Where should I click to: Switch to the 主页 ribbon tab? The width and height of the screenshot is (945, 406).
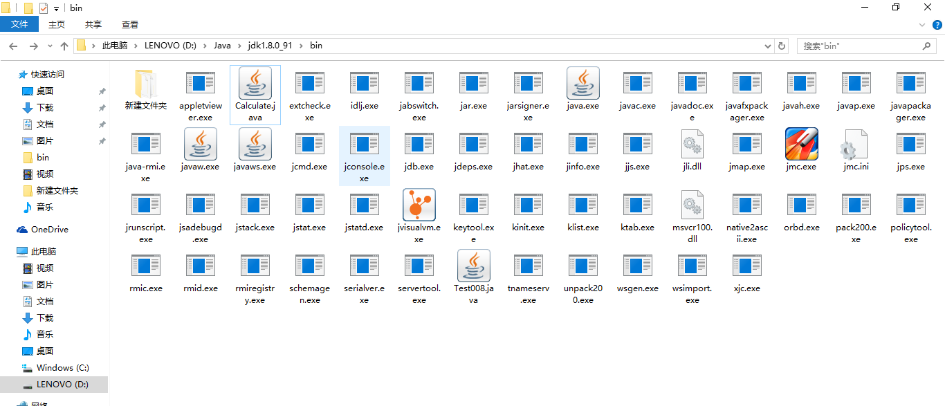57,24
